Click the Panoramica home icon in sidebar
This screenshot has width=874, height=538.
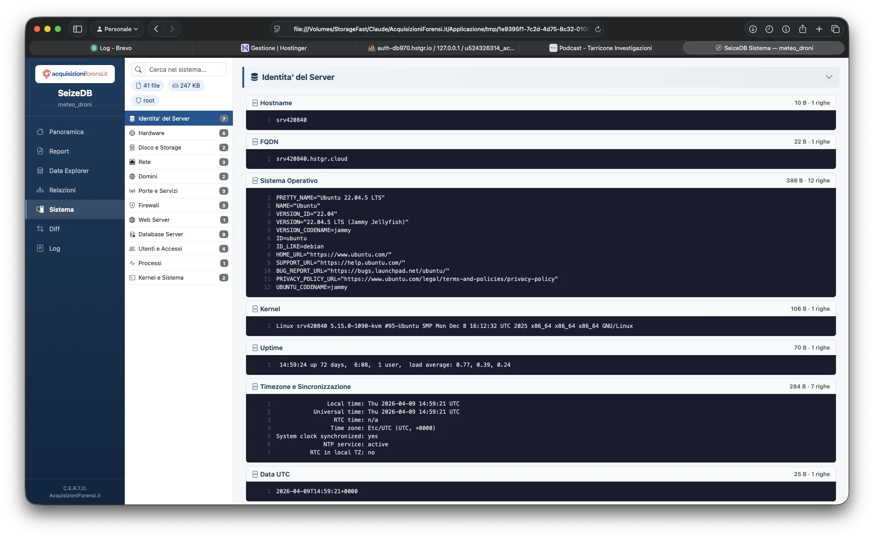(x=40, y=132)
